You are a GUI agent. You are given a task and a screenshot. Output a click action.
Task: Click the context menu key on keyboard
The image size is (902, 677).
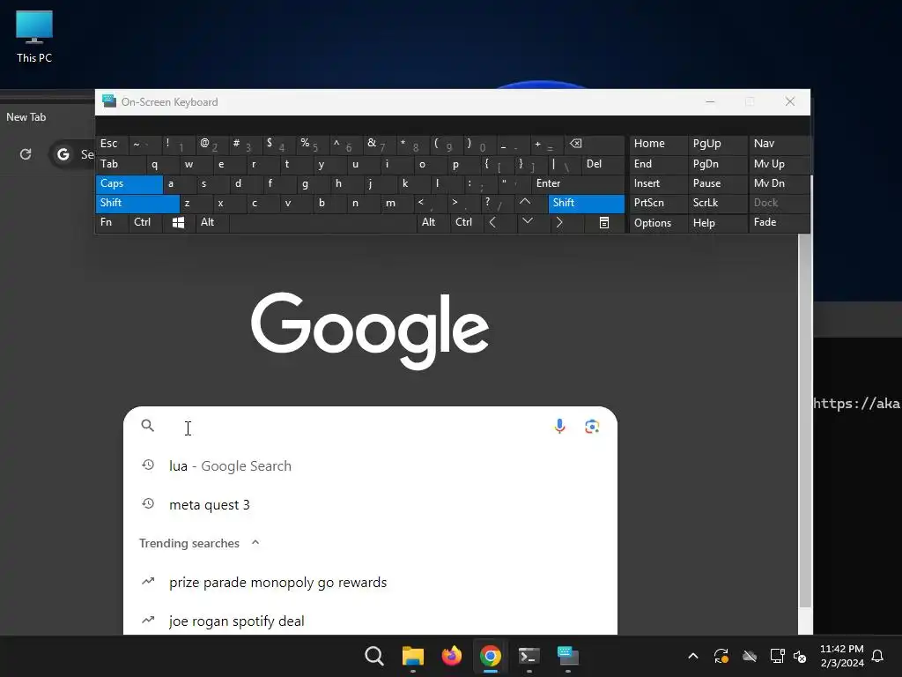tap(604, 223)
